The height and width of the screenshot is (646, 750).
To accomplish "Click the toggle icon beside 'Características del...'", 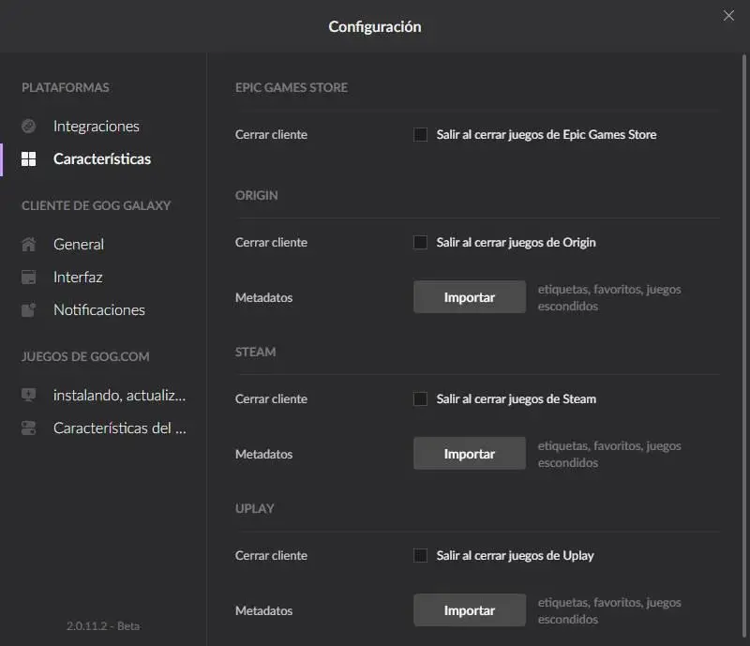I will [29, 428].
